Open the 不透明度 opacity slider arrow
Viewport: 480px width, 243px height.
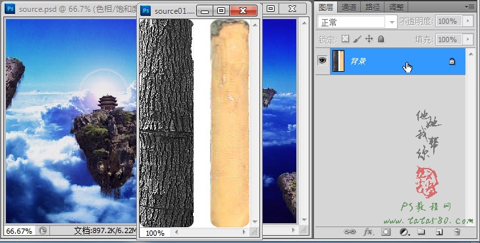pos(467,21)
